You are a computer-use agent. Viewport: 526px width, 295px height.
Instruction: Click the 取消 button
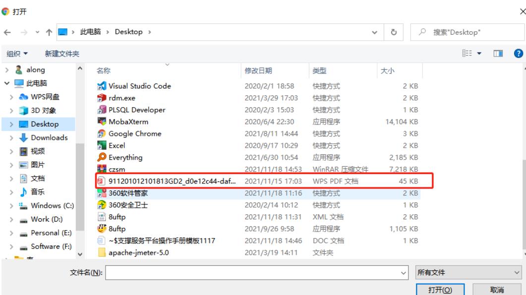(497, 290)
